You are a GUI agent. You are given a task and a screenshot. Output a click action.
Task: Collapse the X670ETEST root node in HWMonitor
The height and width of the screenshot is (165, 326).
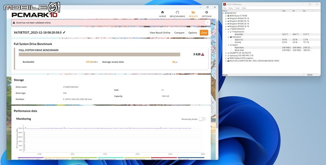coord(224,13)
